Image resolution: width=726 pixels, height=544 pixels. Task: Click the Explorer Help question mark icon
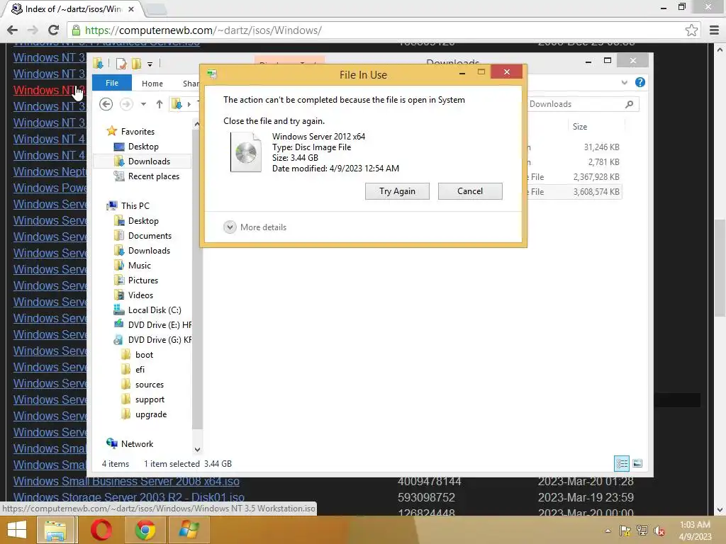coord(640,82)
